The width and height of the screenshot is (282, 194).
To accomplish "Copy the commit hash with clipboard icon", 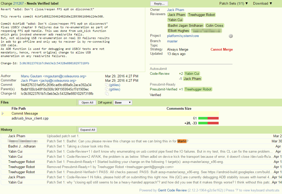I will (x=107, y=85).
